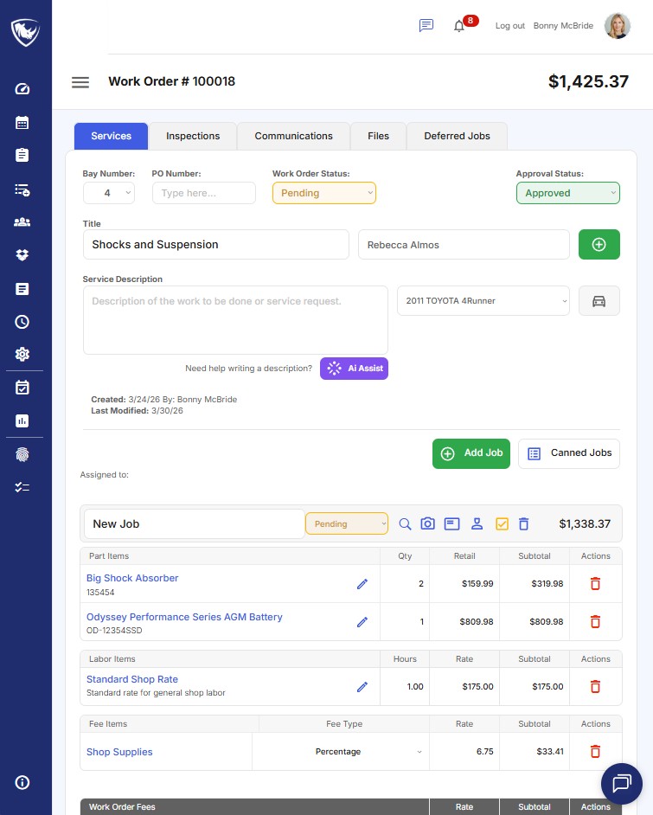Click the New Job name field
The height and width of the screenshot is (815, 653).
point(195,524)
